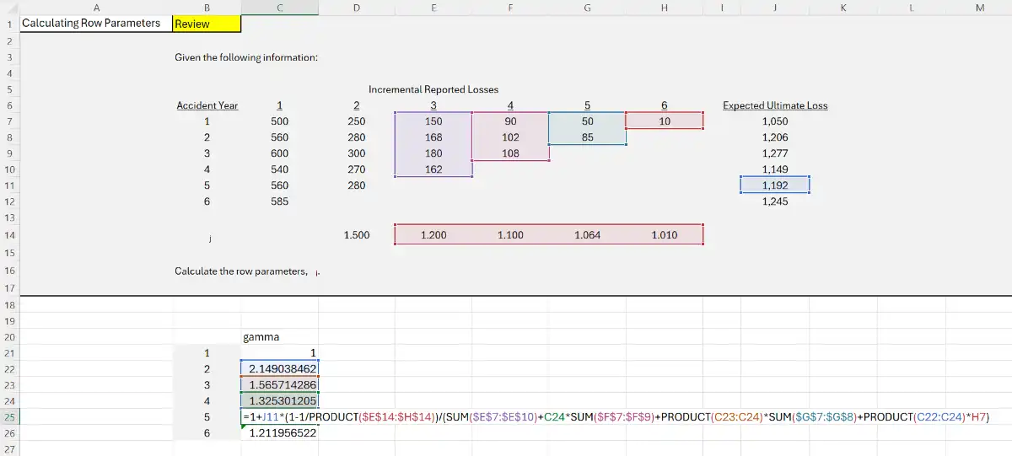Select gamma value 1.211956522
Viewport: 1012px width, 456px height.
[283, 433]
